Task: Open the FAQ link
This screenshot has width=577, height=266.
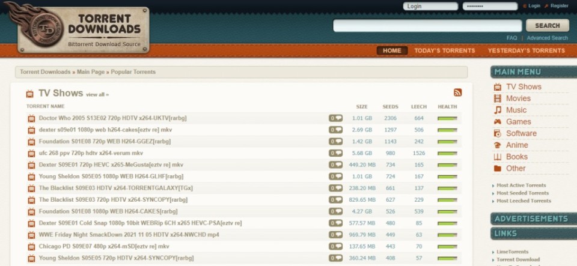Action: pyautogui.click(x=511, y=38)
